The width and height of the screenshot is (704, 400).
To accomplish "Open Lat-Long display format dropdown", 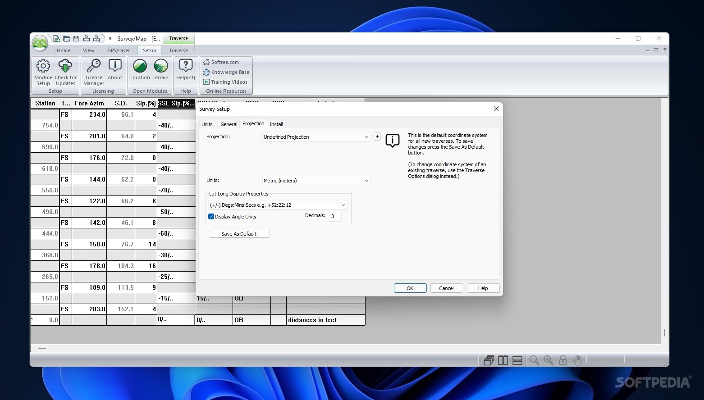I will pyautogui.click(x=343, y=205).
